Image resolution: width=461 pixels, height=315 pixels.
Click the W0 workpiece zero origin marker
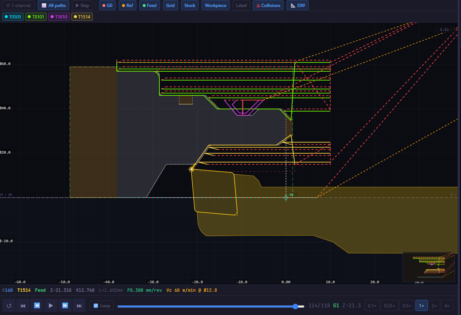pos(286,198)
